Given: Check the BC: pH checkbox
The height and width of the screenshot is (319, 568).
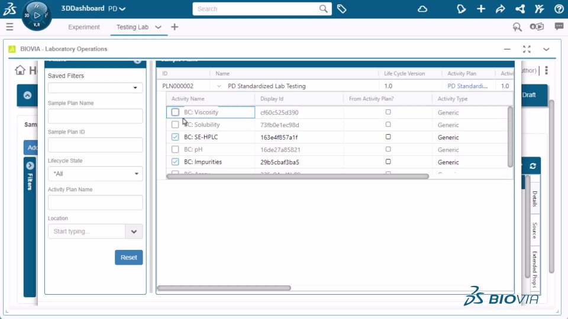Looking at the screenshot, I should (x=175, y=149).
